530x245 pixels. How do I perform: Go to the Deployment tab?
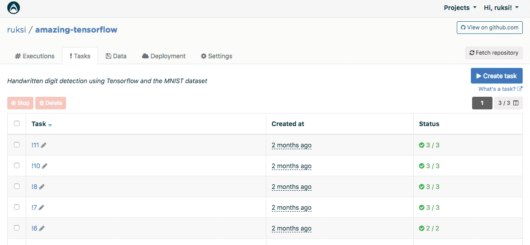tap(164, 56)
